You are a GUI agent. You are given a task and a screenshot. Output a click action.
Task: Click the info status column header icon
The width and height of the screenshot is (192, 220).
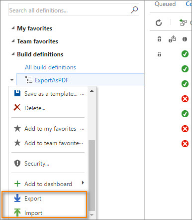coord(185,39)
